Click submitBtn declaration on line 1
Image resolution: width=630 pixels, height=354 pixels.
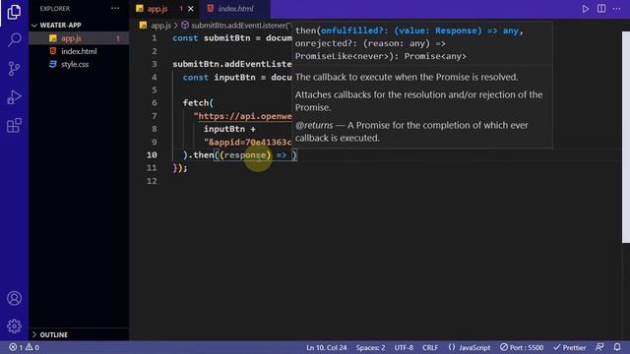pyautogui.click(x=227, y=38)
